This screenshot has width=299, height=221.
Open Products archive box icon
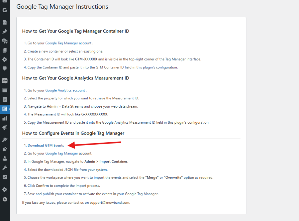5,90
